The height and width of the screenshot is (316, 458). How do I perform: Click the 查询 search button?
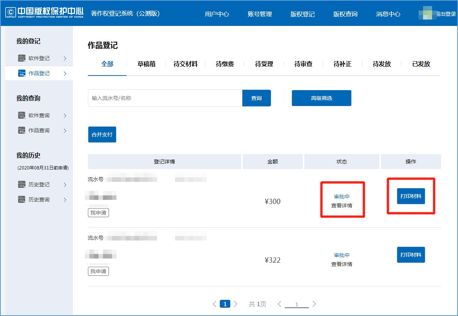pyautogui.click(x=257, y=98)
